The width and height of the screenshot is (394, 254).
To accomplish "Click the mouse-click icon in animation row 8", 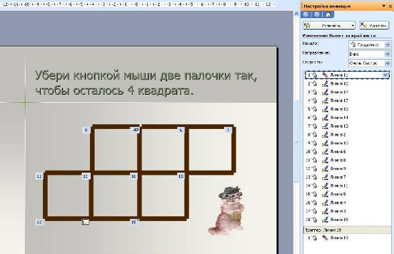I will click(x=314, y=134).
